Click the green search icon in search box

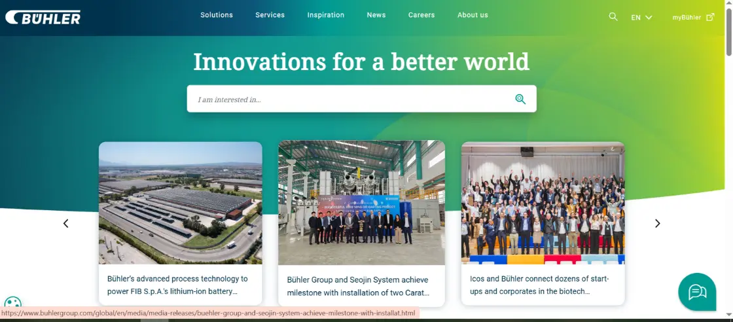coord(520,99)
